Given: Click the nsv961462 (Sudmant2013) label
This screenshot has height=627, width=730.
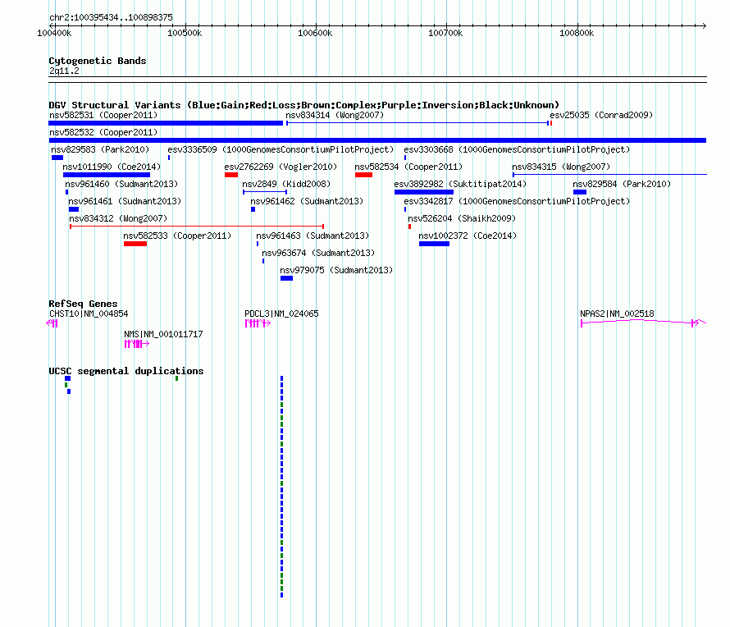Looking at the screenshot, I should point(307,201).
